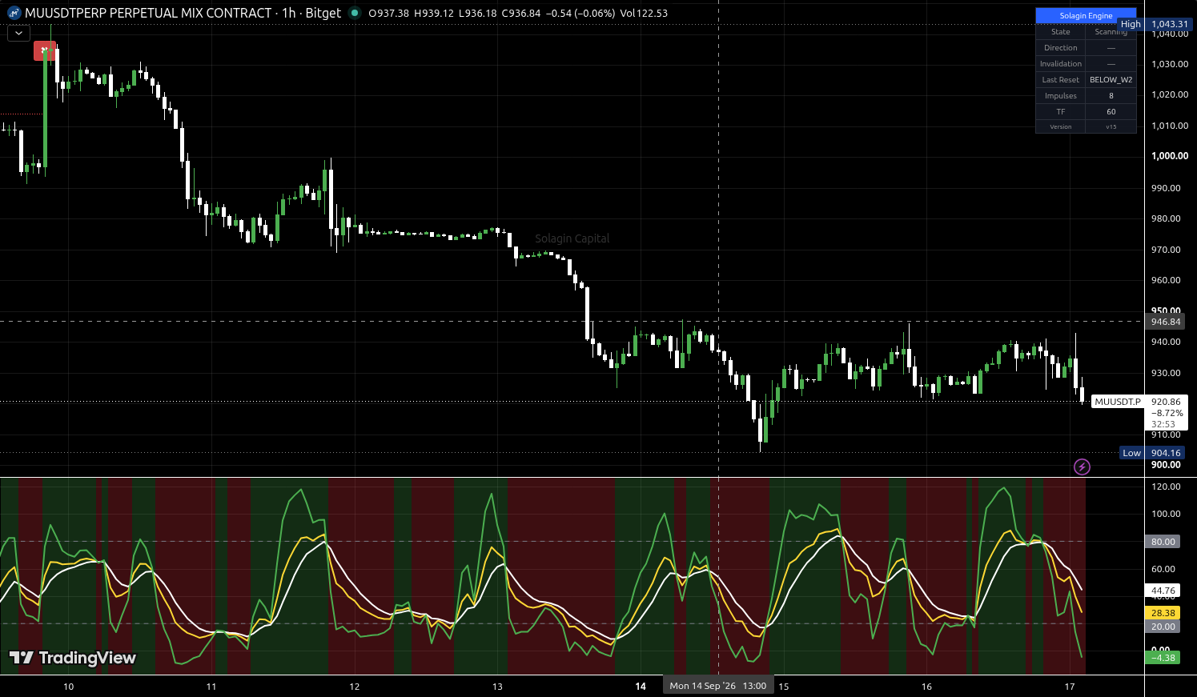Click the Impulses label cell
1197x697 pixels.
point(1060,96)
